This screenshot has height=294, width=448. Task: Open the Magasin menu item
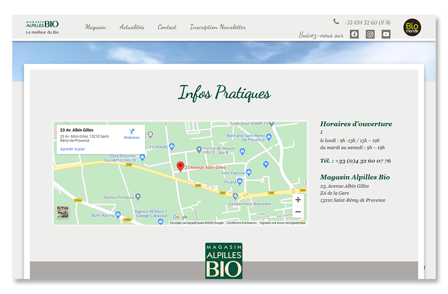95,27
